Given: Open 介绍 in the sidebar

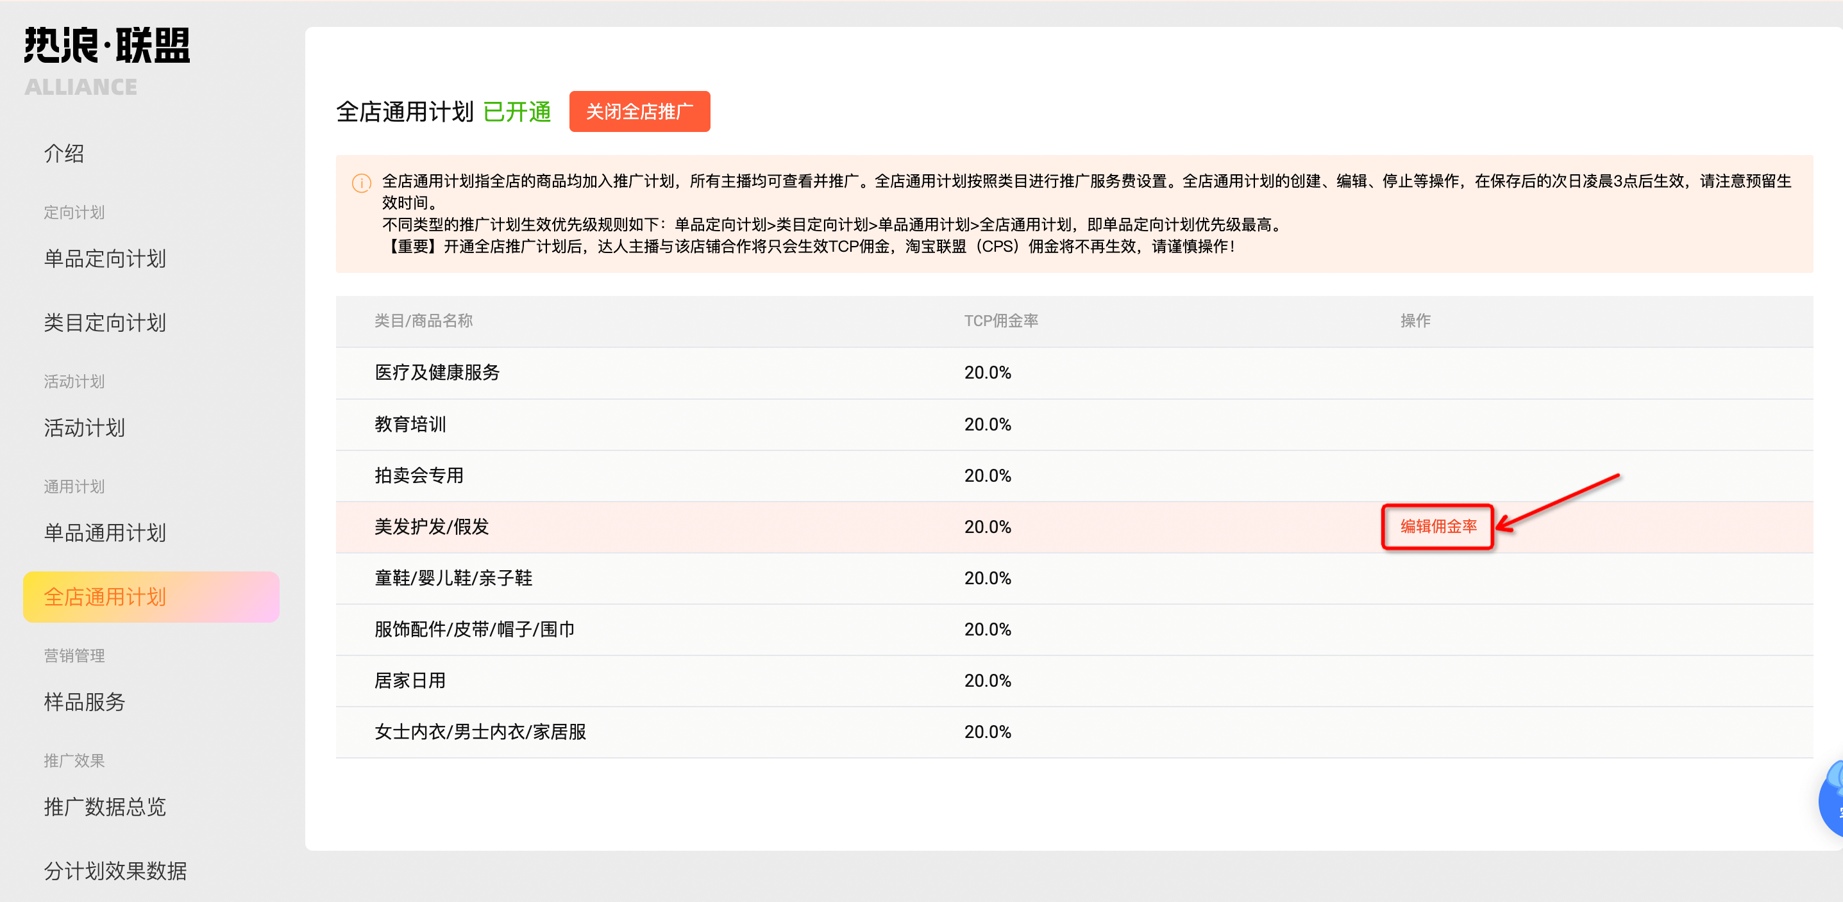Looking at the screenshot, I should pos(64,154).
